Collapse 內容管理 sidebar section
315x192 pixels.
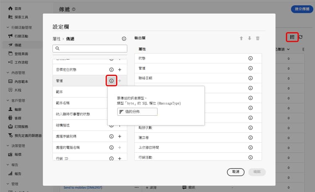(8, 73)
